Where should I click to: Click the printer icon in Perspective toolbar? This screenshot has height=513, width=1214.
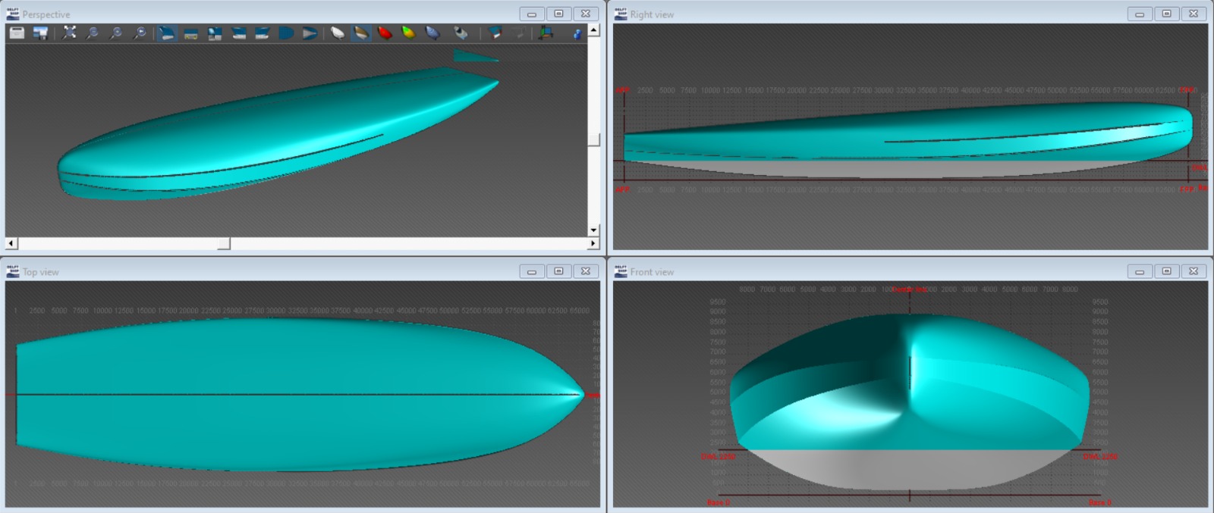[x=17, y=33]
